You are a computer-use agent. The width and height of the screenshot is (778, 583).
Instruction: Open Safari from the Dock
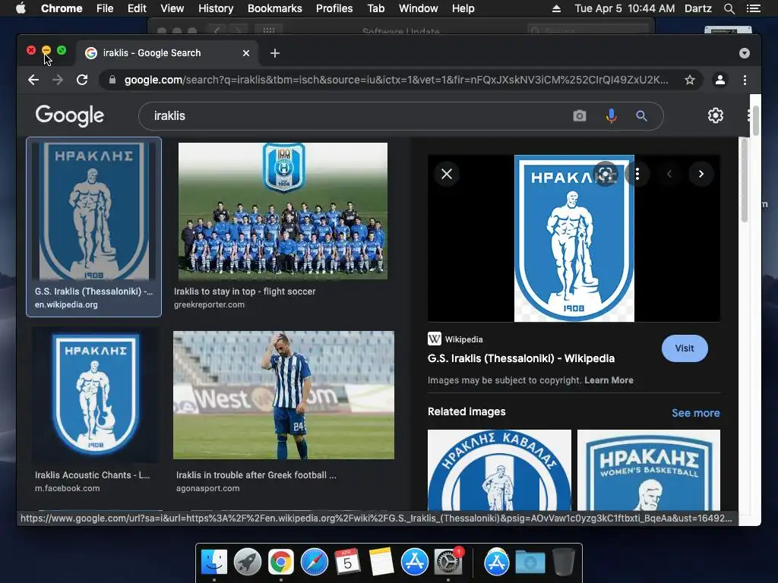[x=314, y=562]
